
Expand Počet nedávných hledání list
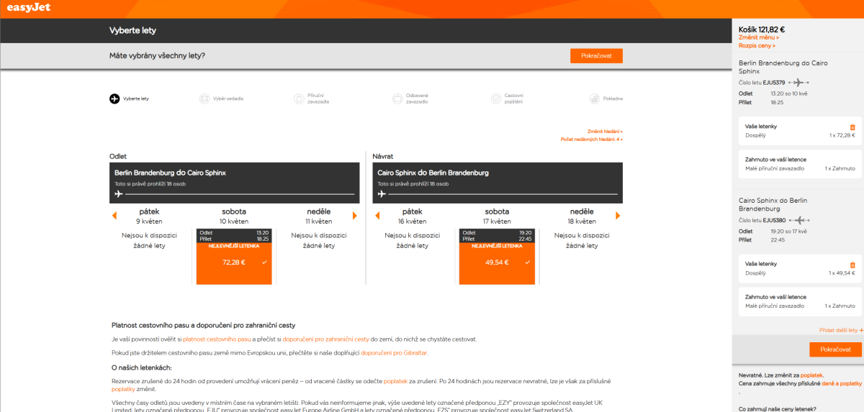591,139
